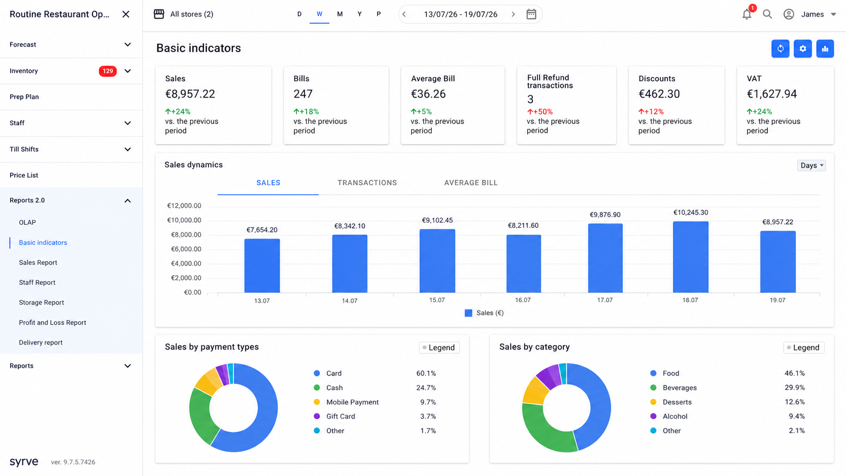Open indicators settings gear icon
This screenshot has width=846, height=476.
[x=803, y=49]
